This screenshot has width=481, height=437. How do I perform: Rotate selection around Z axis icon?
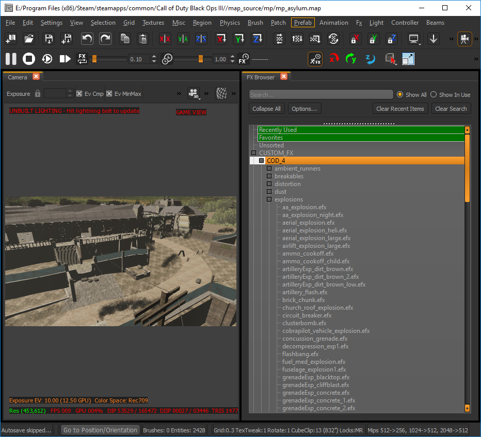[258, 39]
